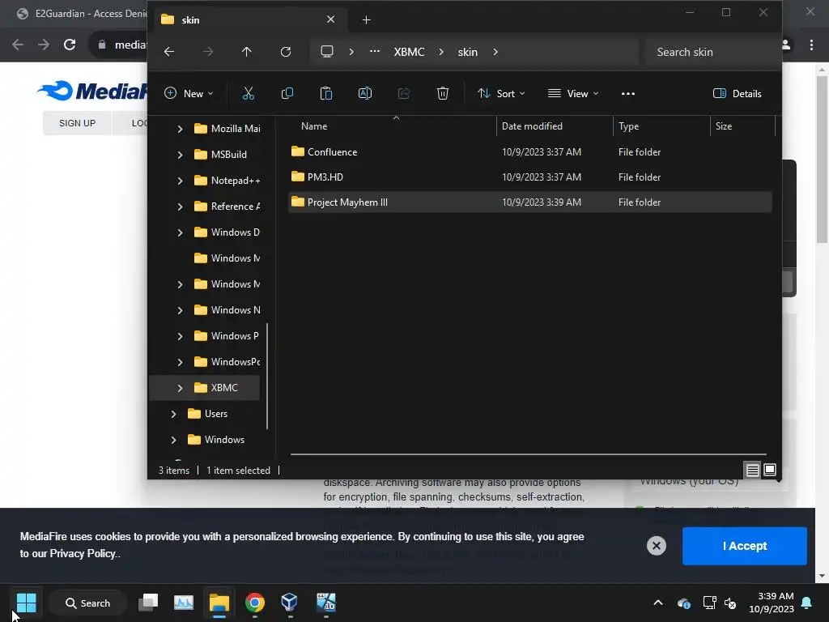
Task: Open Task View on the taskbar
Action: click(x=148, y=603)
